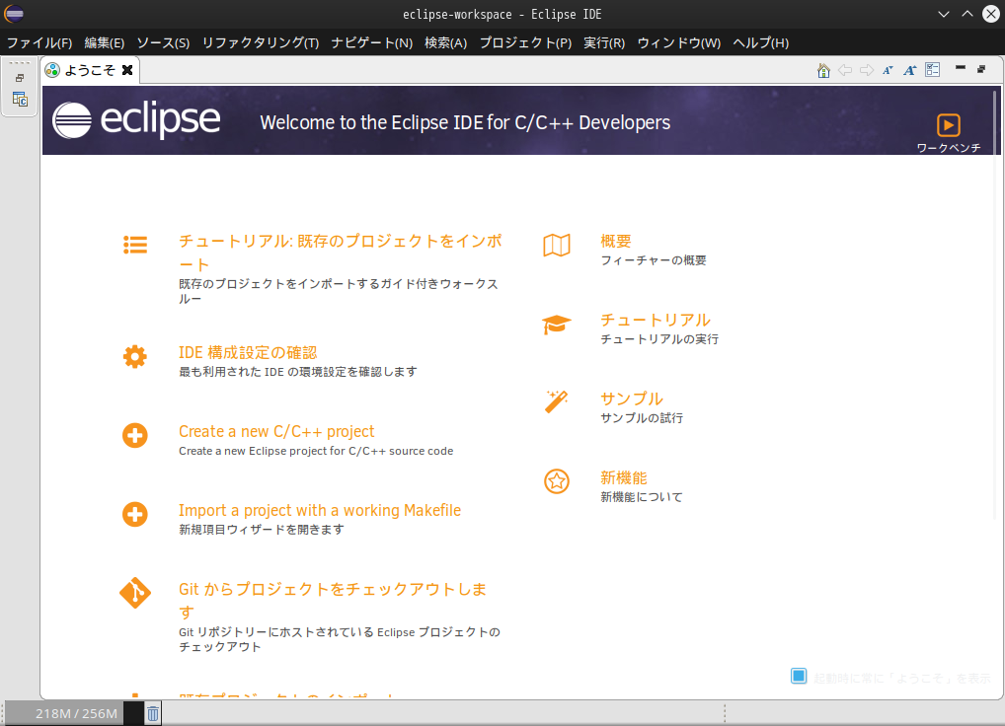Click the graduation cap Tutorials icon
This screenshot has width=1005, height=726.
(557, 325)
